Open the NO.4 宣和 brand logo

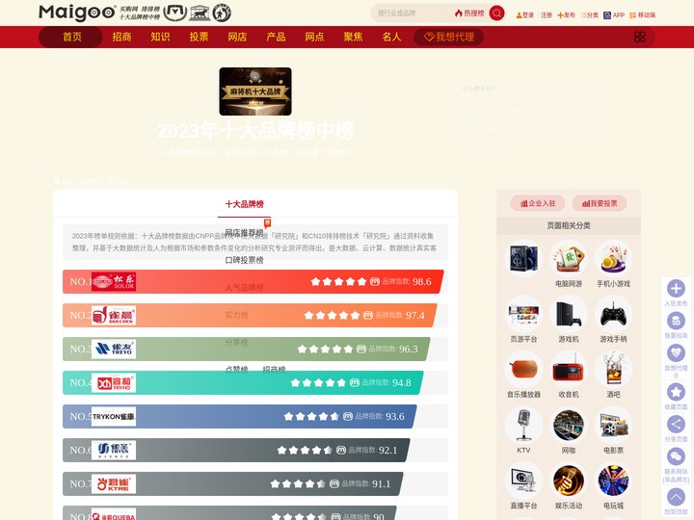pyautogui.click(x=114, y=383)
